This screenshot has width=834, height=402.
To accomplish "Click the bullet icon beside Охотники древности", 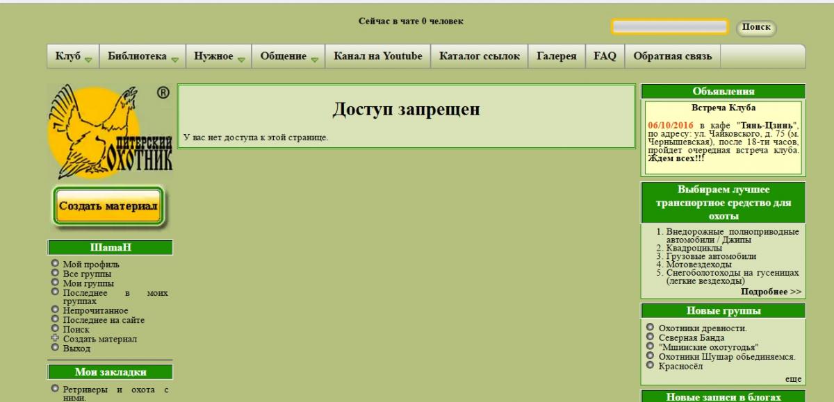I will (x=650, y=327).
